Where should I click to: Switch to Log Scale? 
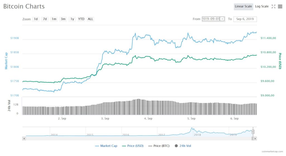point(262,6)
